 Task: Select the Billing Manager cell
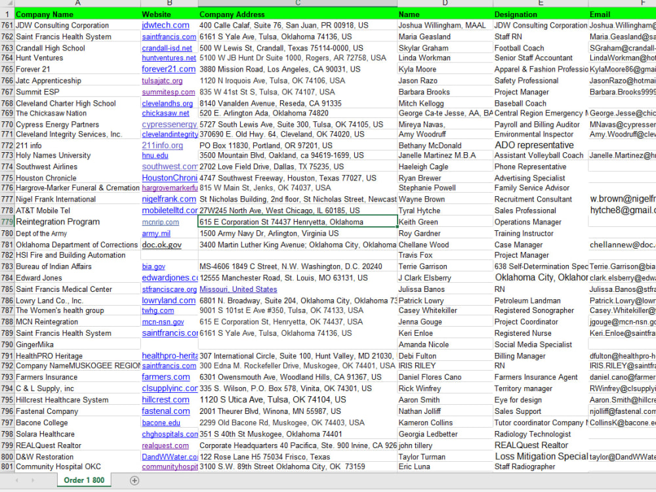pyautogui.click(x=541, y=356)
